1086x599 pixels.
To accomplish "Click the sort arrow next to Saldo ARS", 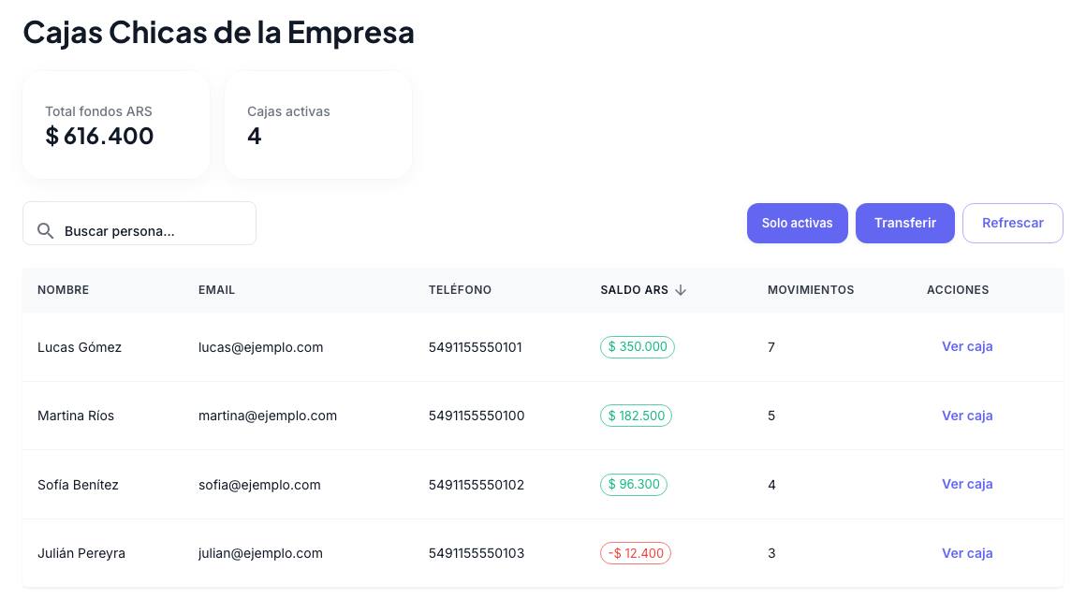I will point(681,290).
